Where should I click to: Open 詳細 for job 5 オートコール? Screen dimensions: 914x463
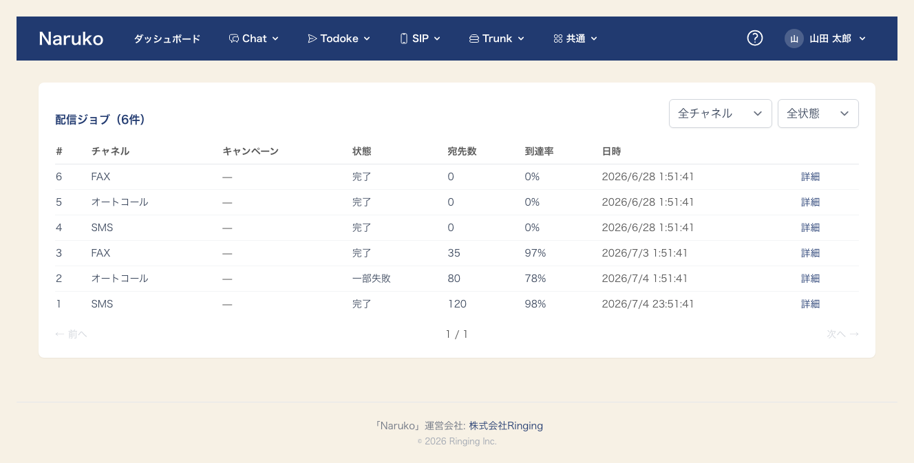click(x=811, y=202)
